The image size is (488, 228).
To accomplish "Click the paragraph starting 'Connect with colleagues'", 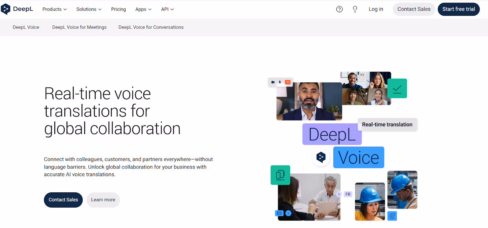I will (x=128, y=167).
